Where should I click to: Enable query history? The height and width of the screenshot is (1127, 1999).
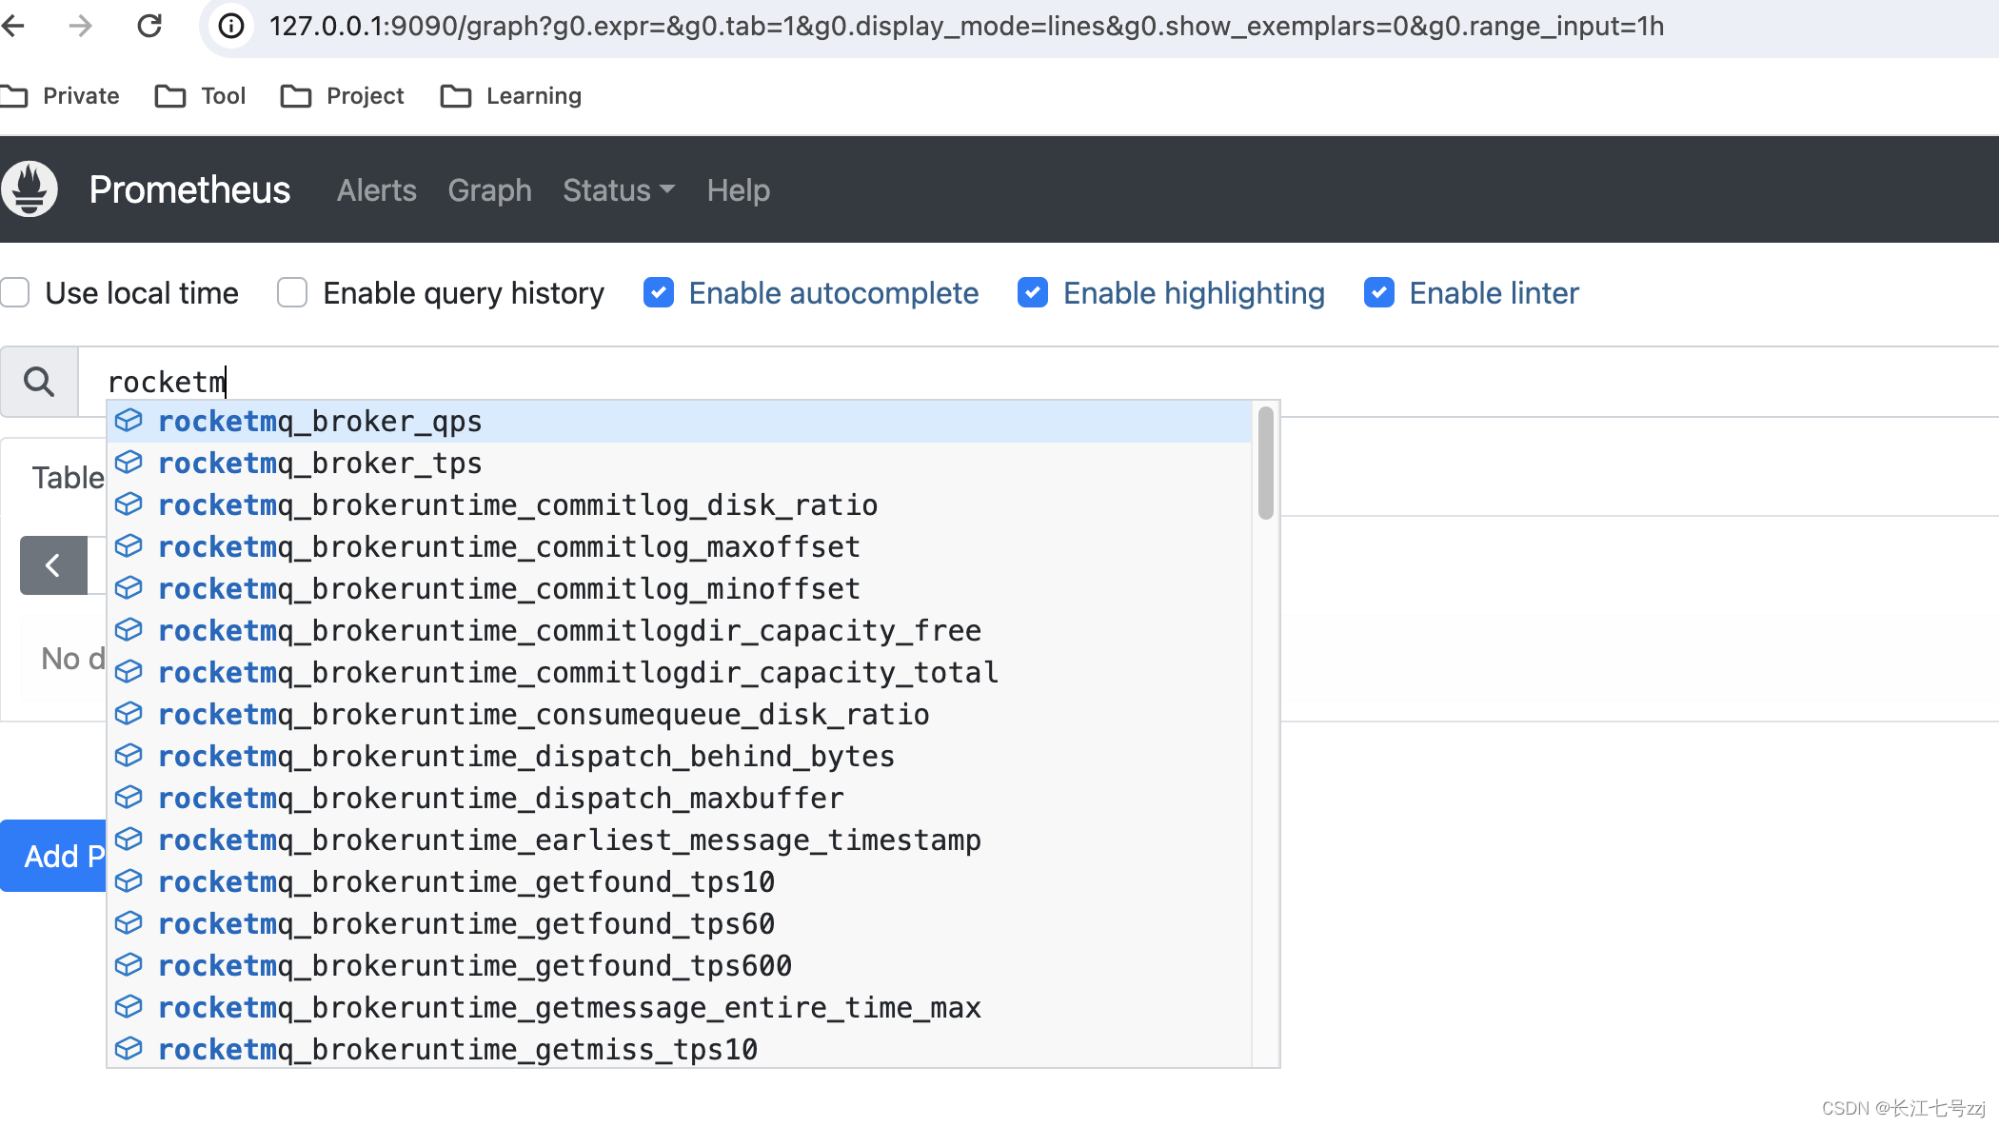[x=291, y=292]
